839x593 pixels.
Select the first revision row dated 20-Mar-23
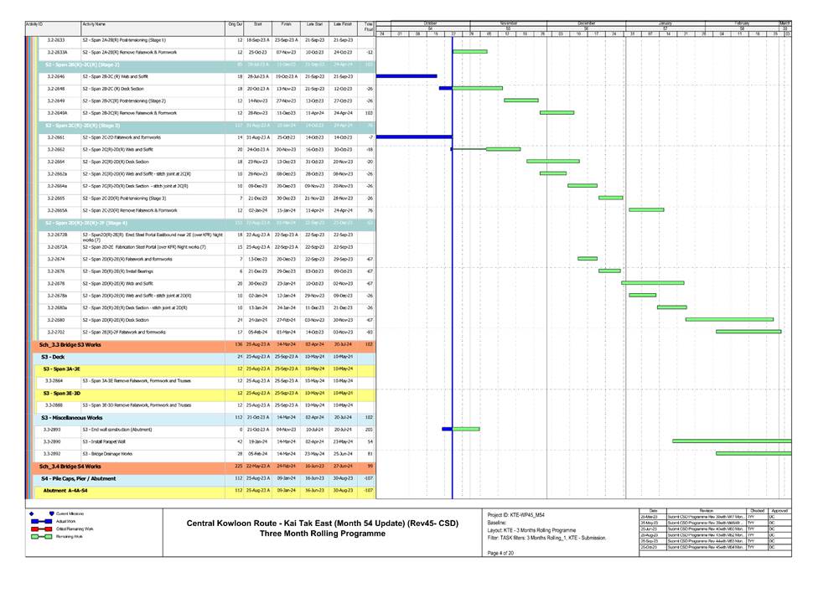(x=713, y=518)
